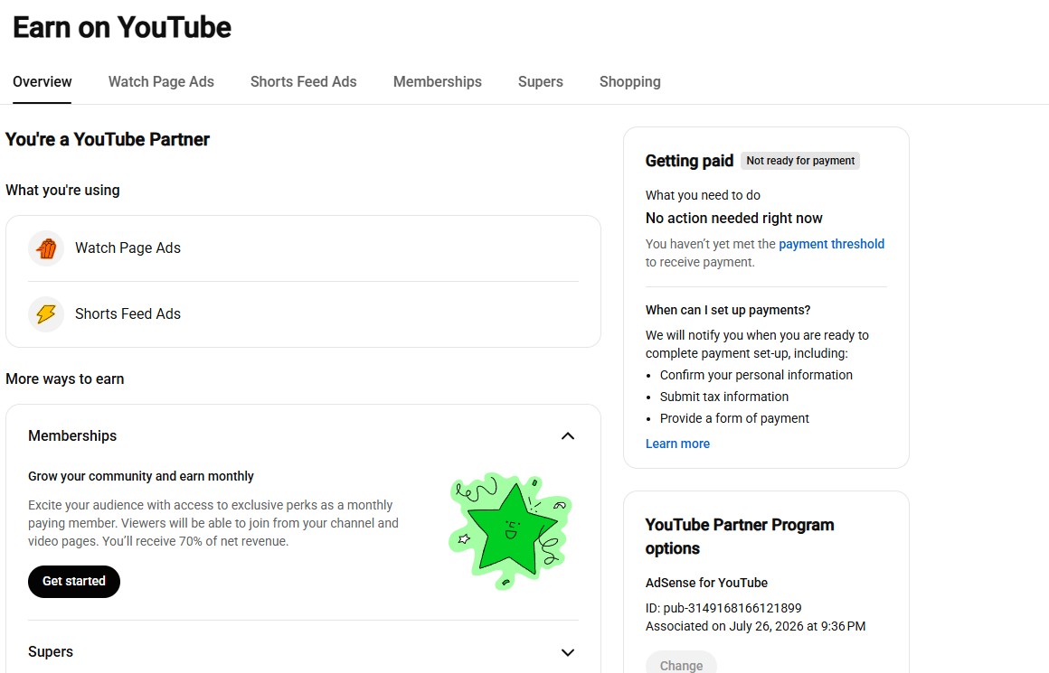
Task: Open the Shorts Feed Ads row
Action: click(x=303, y=314)
